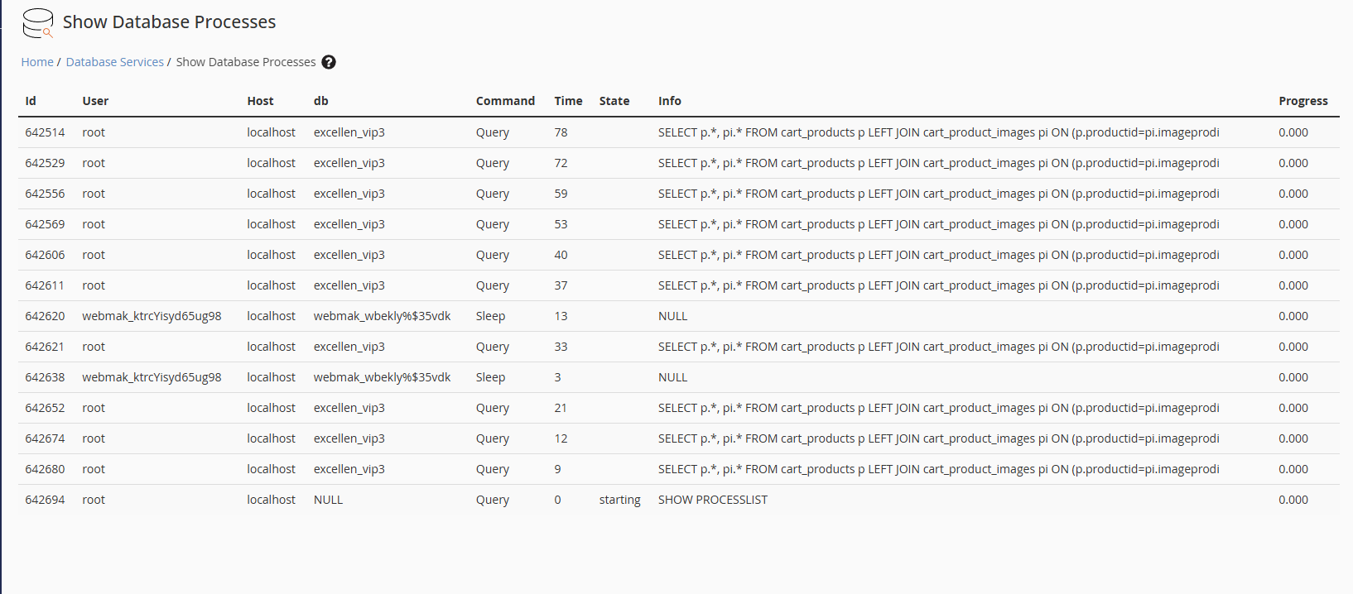Click the Time column header
Viewport: 1353px width, 594px height.
(568, 101)
